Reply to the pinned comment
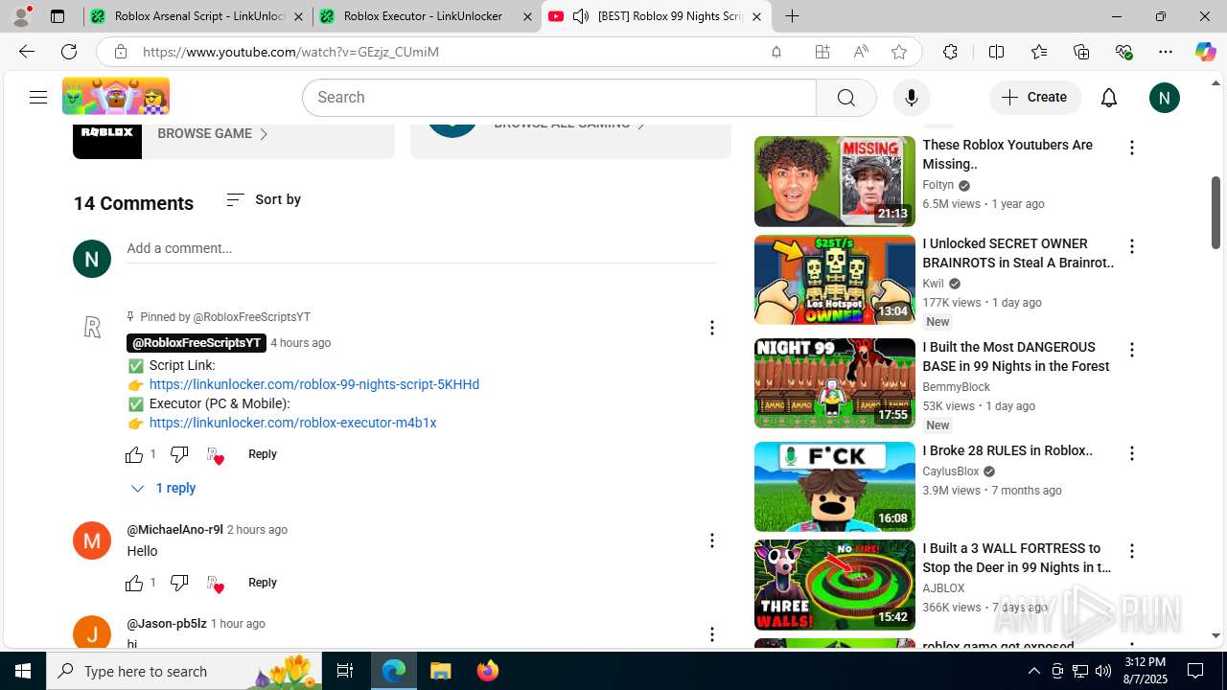Viewport: 1227px width, 690px height. click(x=262, y=454)
